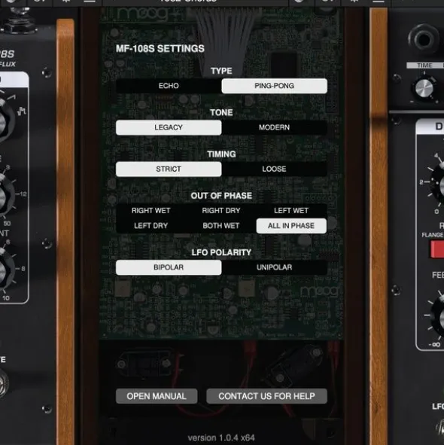Viewport: 444px width, 445px height.
Task: Select RIGHT DRY out of phase
Action: pos(221,211)
